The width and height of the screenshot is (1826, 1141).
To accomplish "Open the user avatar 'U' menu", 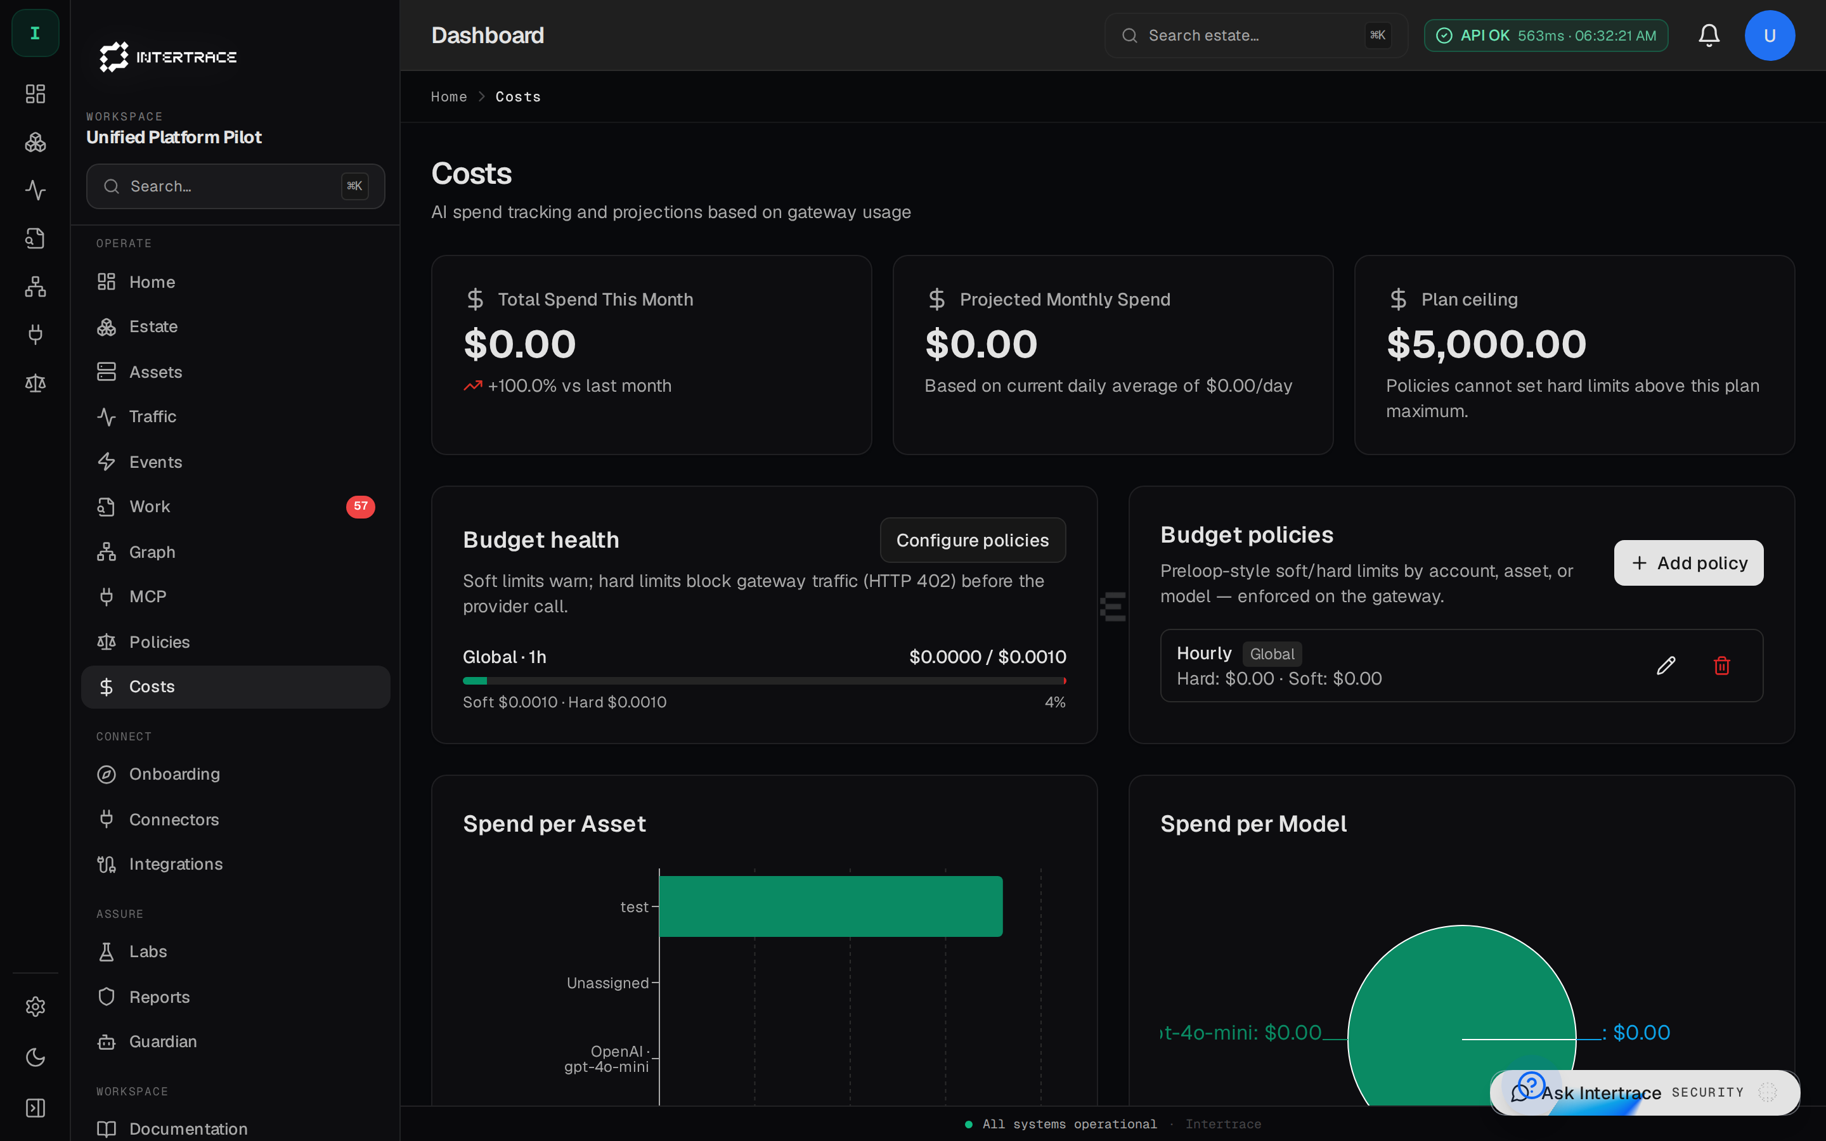I will point(1770,35).
